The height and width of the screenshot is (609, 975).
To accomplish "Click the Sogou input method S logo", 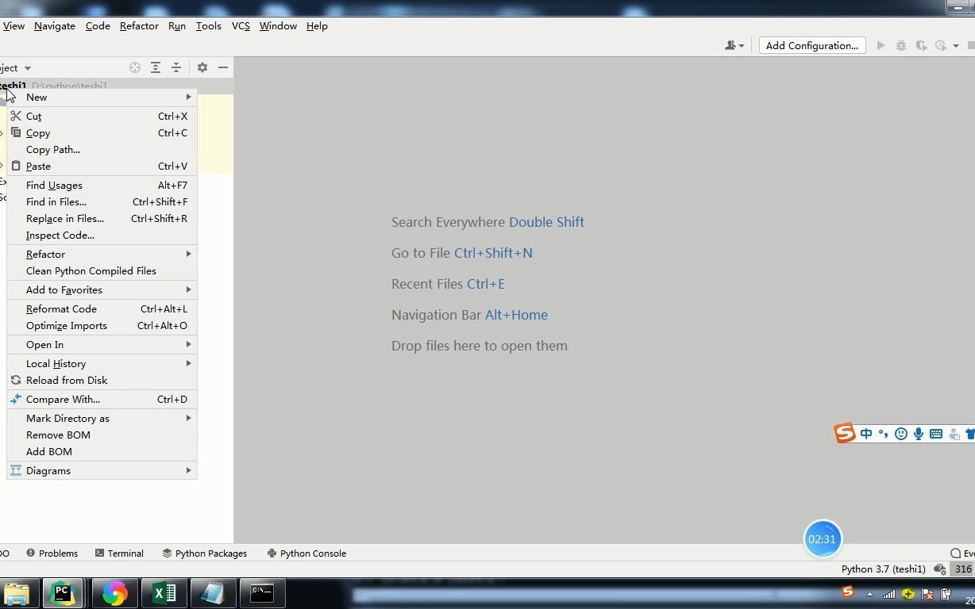I will click(x=845, y=433).
